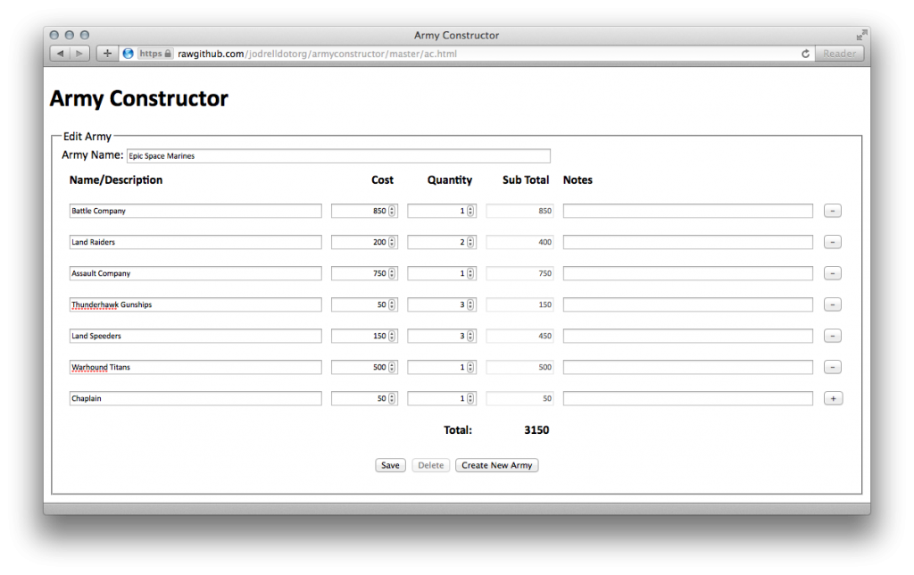The image size is (914, 575).
Task: Click the Assault Company notes field
Action: pos(688,273)
